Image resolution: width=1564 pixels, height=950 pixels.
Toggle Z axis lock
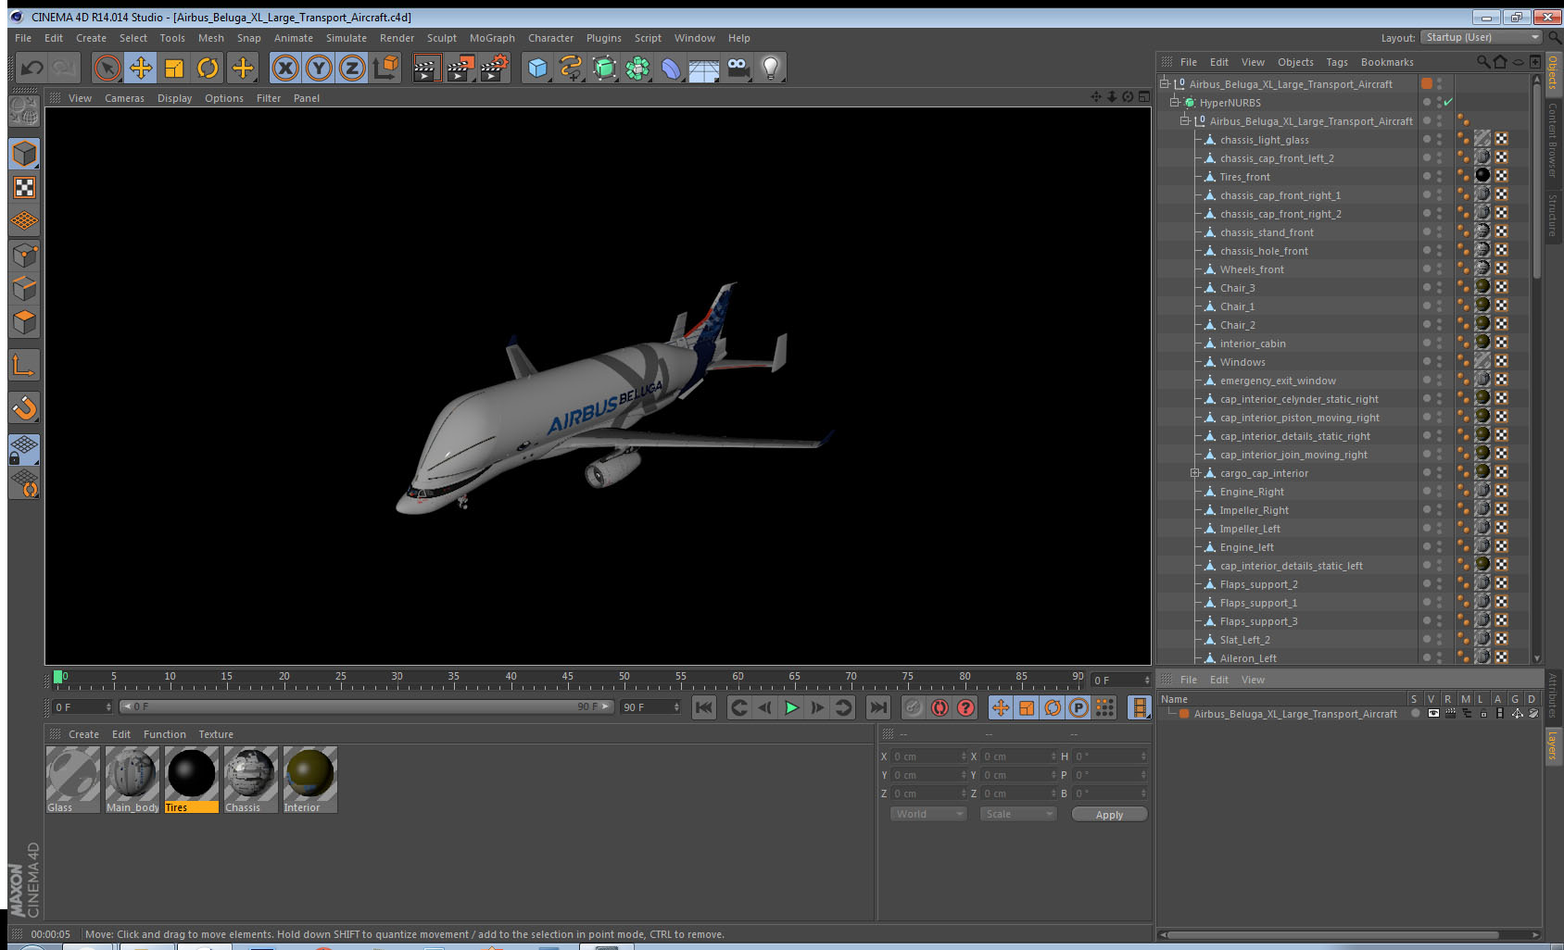(352, 68)
